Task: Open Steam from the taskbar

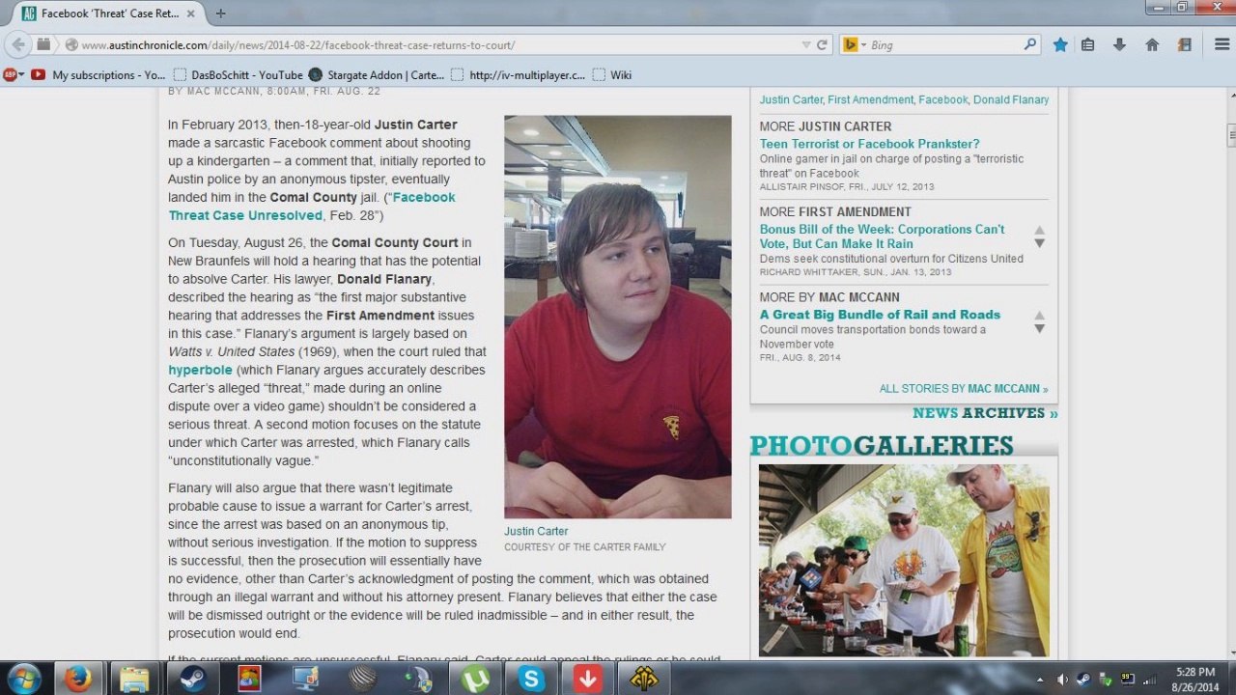Action: click(x=191, y=679)
